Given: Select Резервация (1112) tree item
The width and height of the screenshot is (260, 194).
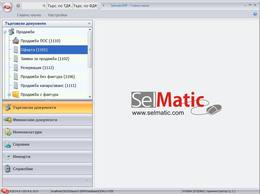Looking at the screenshot, I should click(x=37, y=67).
